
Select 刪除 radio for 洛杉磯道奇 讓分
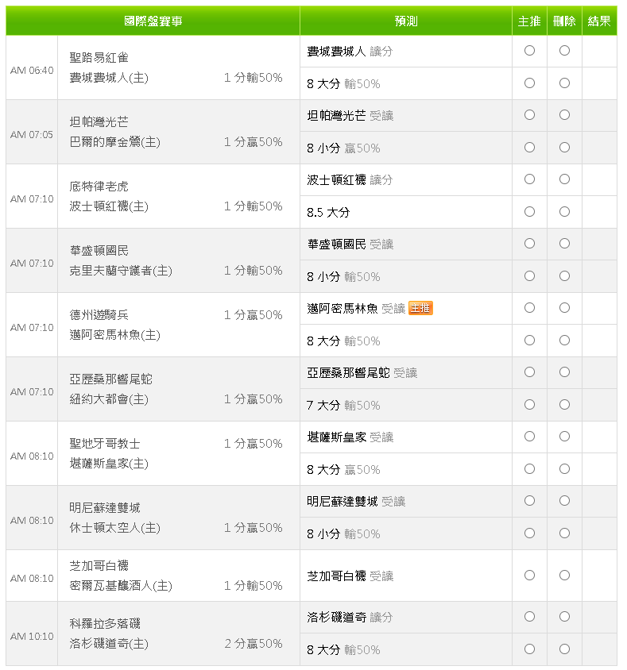coord(564,617)
